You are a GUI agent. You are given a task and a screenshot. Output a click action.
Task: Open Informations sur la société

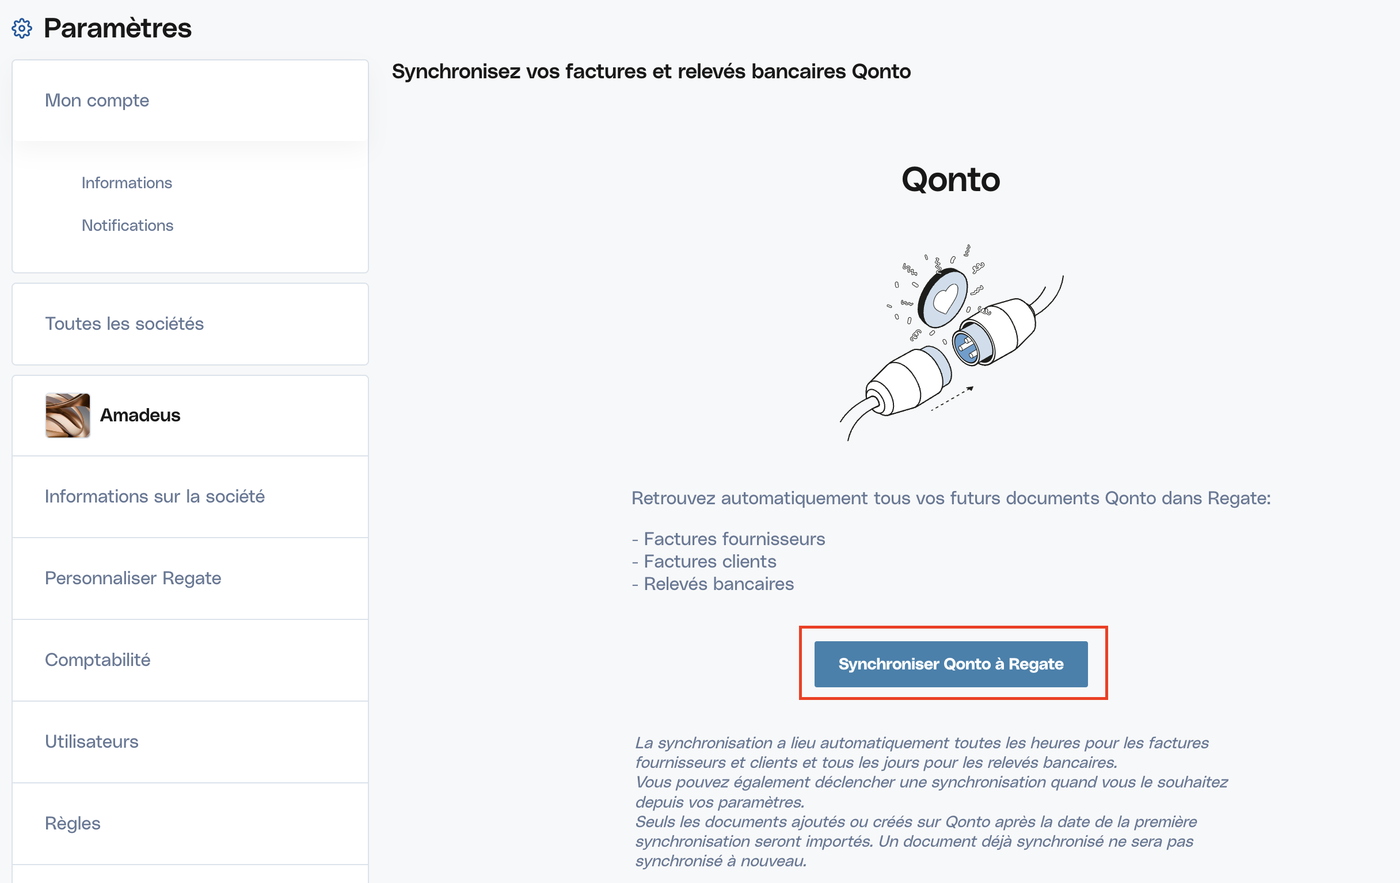(x=155, y=496)
